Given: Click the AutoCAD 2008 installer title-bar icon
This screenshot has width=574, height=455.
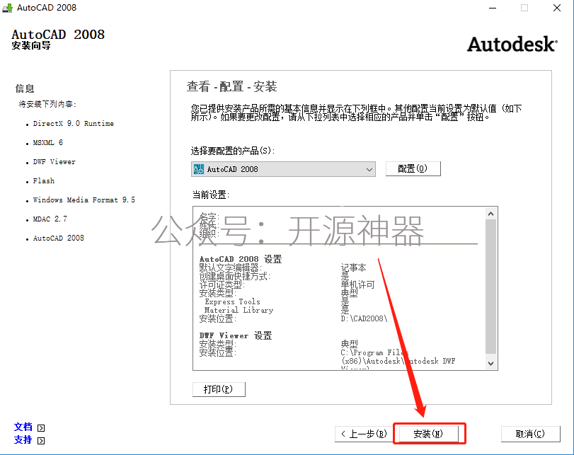Looking at the screenshot, I should tap(7, 8).
